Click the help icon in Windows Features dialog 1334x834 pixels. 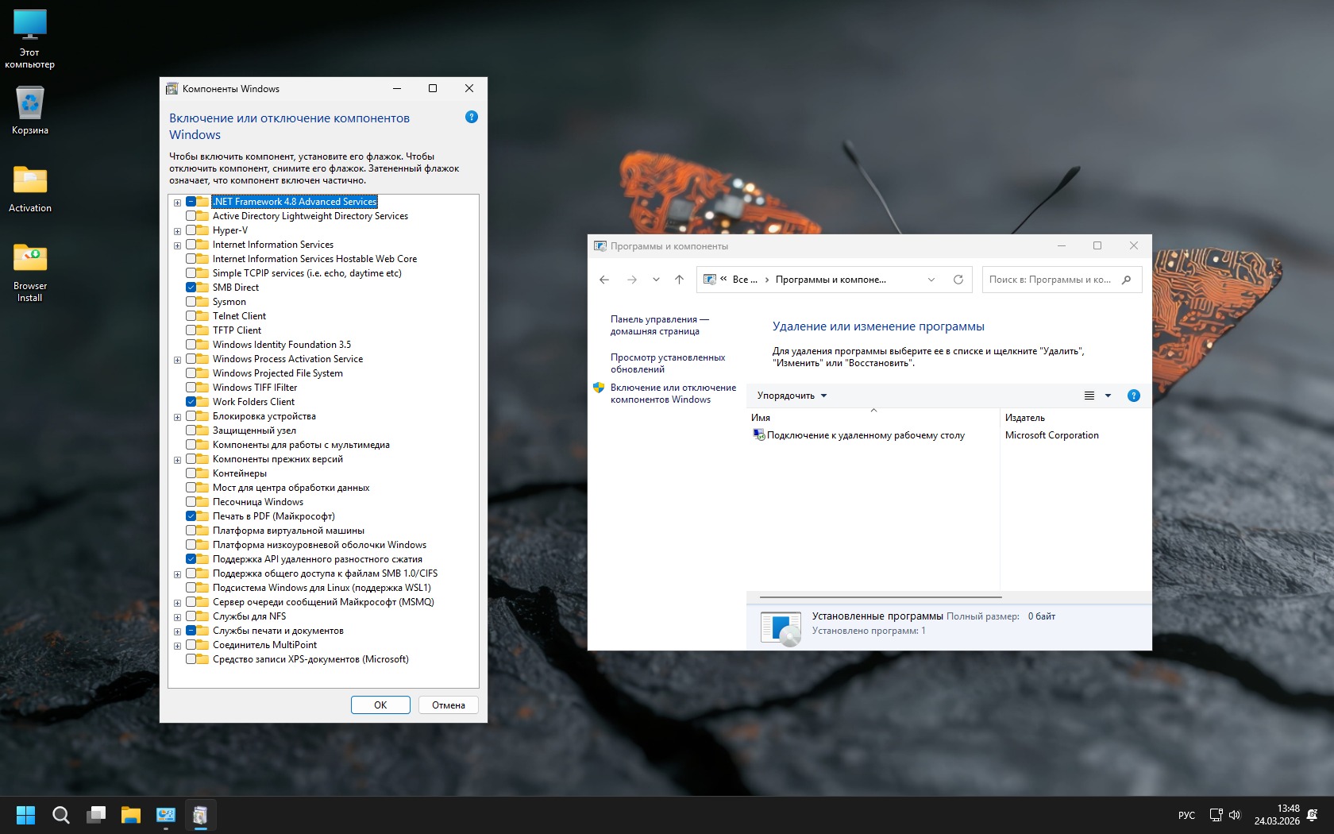471,117
